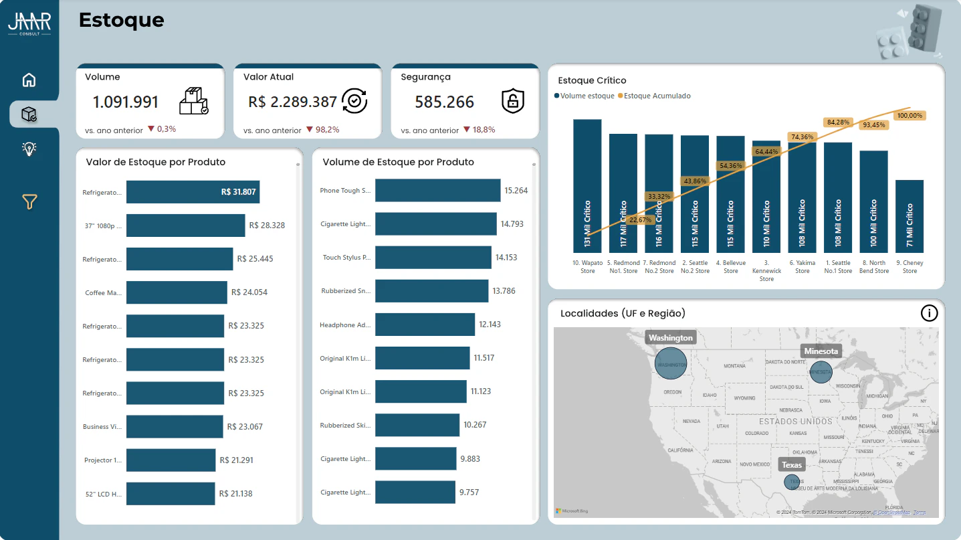Image resolution: width=961 pixels, height=540 pixels.
Task: Select the Business Vi... bar R$ 23.067
Action: [175, 426]
